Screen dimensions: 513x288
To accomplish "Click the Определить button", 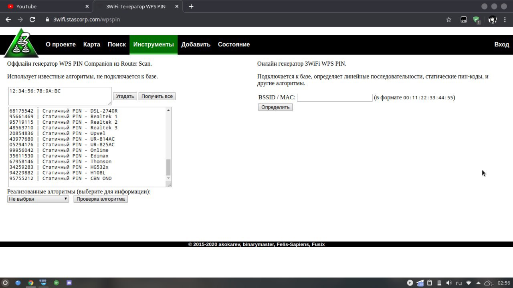I will tap(275, 107).
